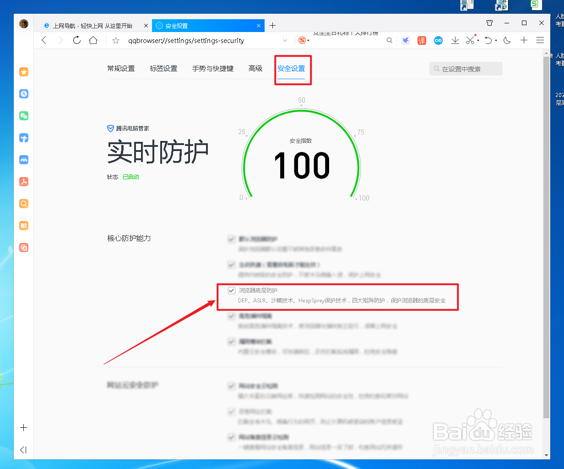This screenshot has width=564, height=469.
Task: Click the search magnifier in the toolbar
Action: click(390, 40)
